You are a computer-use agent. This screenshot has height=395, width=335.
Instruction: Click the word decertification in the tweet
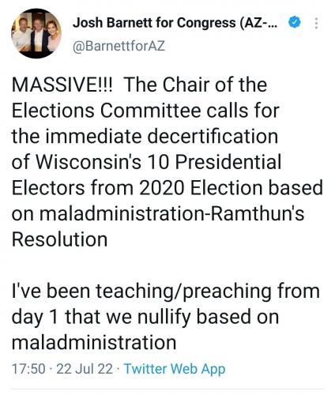click(213, 136)
